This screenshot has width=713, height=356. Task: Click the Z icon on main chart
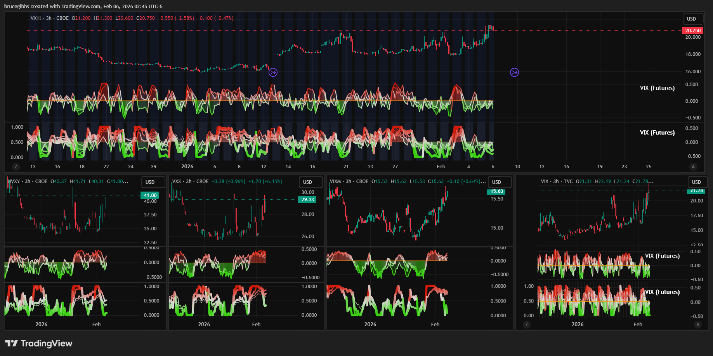(16, 167)
